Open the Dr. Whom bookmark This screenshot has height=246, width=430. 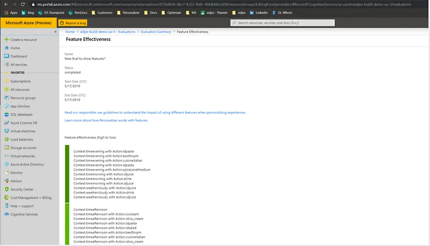click(x=282, y=13)
